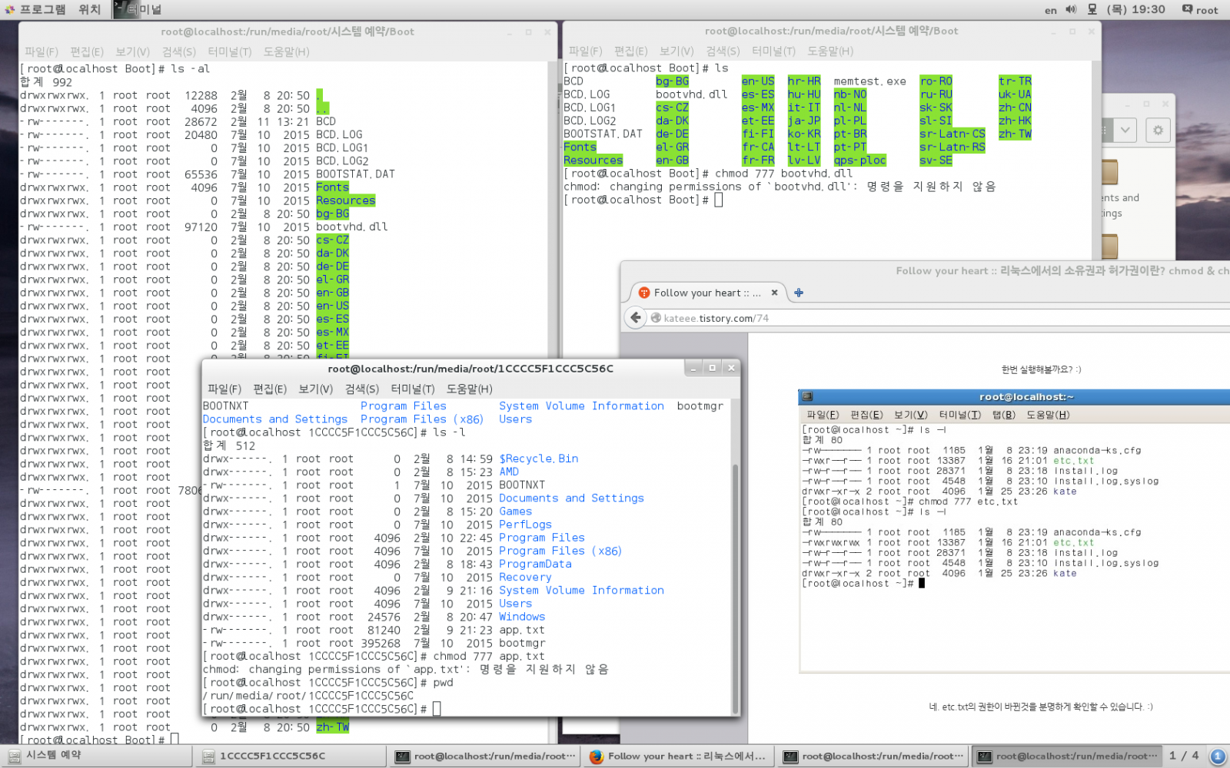Screen dimensions: 1230x768
Task: Click the terminal icon in top panel
Action: tap(122, 10)
